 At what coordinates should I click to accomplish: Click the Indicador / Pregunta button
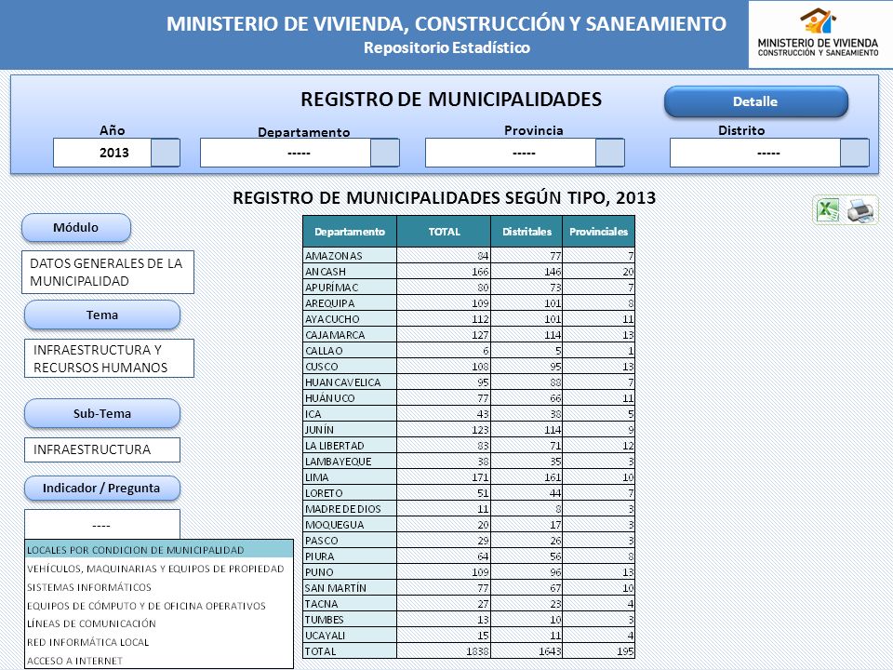click(x=102, y=489)
